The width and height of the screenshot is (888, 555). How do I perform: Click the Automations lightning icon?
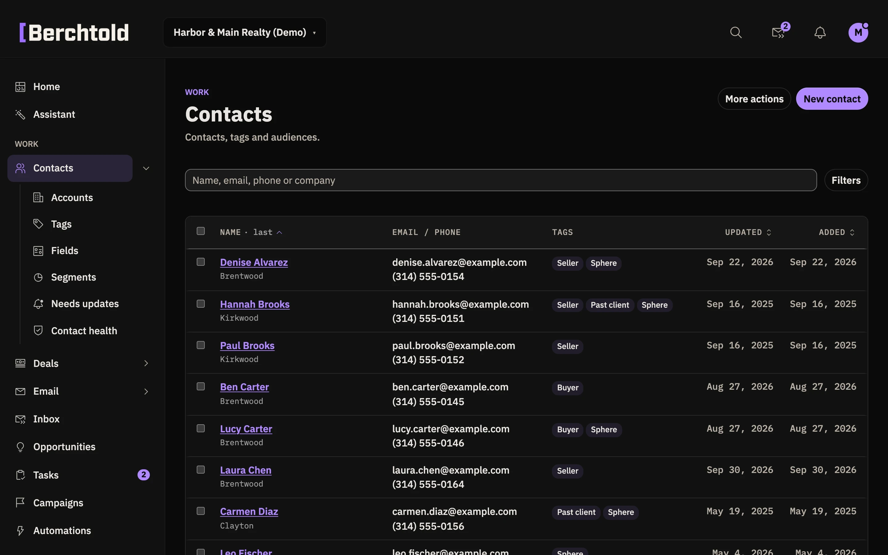click(20, 530)
